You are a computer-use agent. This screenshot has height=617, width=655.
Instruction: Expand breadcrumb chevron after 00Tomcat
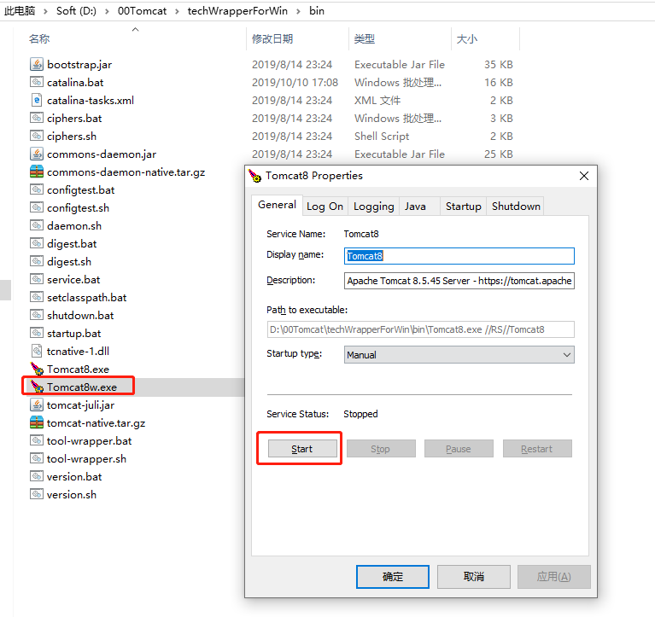(177, 11)
